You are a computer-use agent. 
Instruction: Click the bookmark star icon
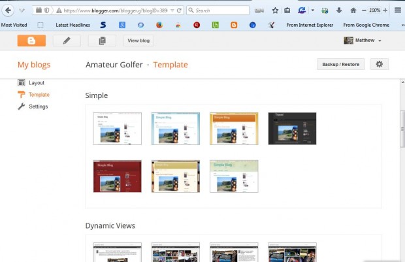(x=275, y=10)
